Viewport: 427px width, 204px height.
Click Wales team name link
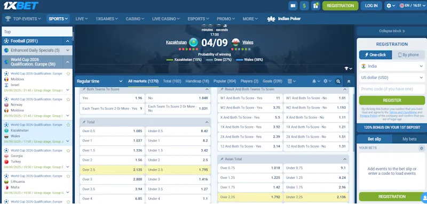coord(248,43)
